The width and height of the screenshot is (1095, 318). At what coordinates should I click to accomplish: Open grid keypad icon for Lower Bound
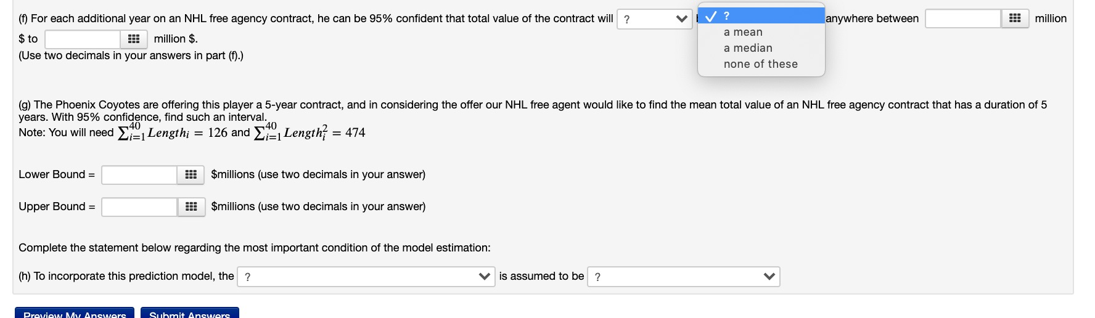191,175
